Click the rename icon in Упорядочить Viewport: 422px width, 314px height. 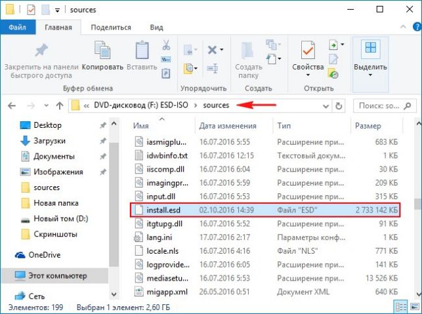[213, 69]
